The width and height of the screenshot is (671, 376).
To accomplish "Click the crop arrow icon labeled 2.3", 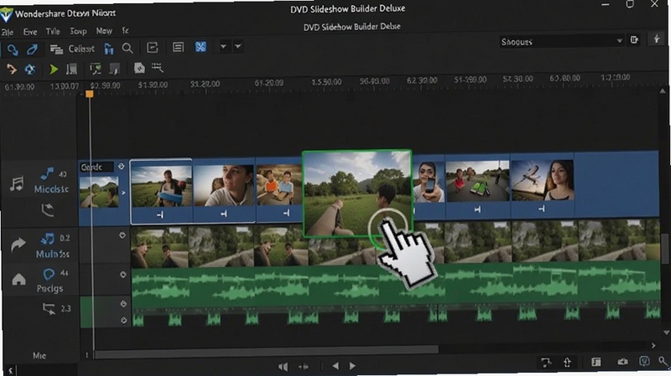I will coord(49,308).
